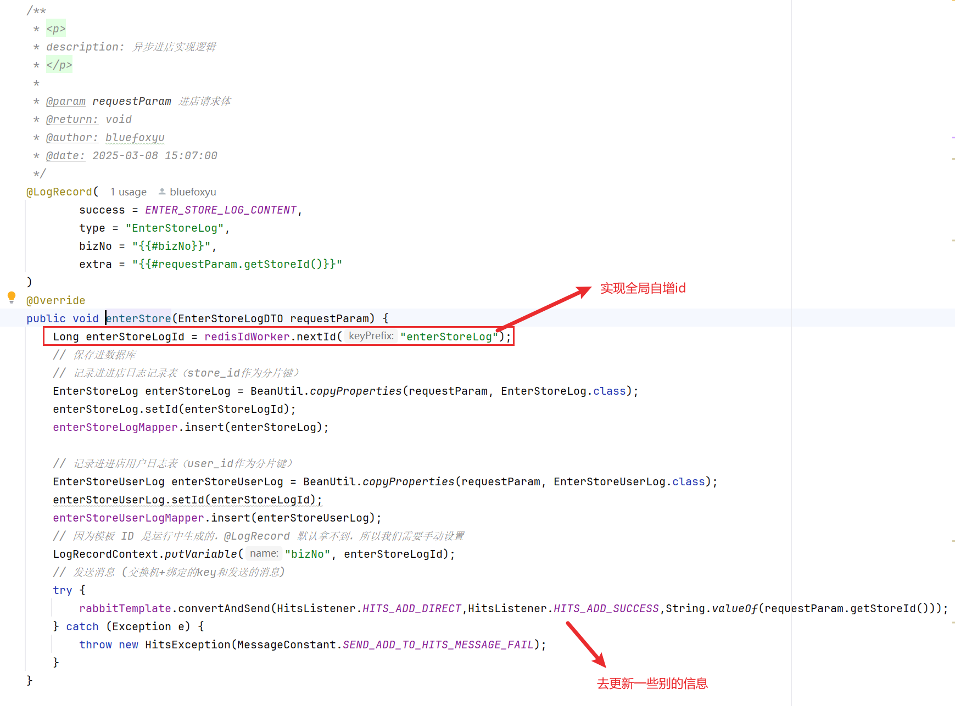The image size is (955, 706).
Task: Click convertAndSend method name
Action: [x=224, y=608]
